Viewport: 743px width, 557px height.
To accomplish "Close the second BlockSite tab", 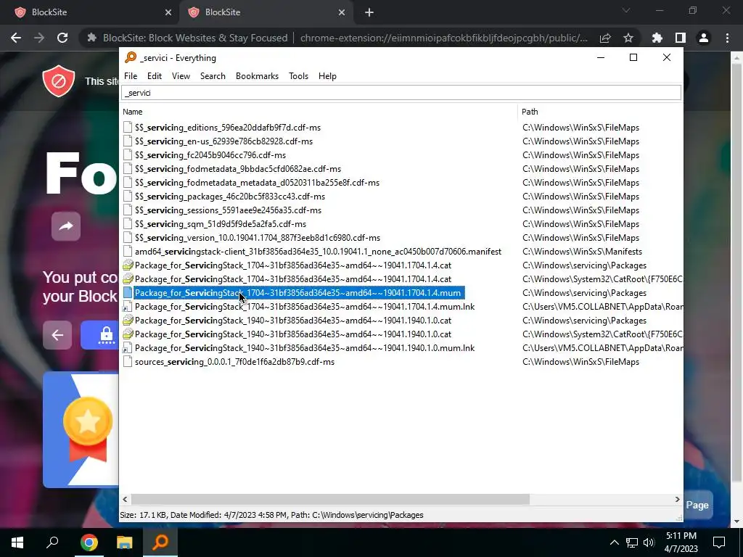I will pyautogui.click(x=342, y=12).
